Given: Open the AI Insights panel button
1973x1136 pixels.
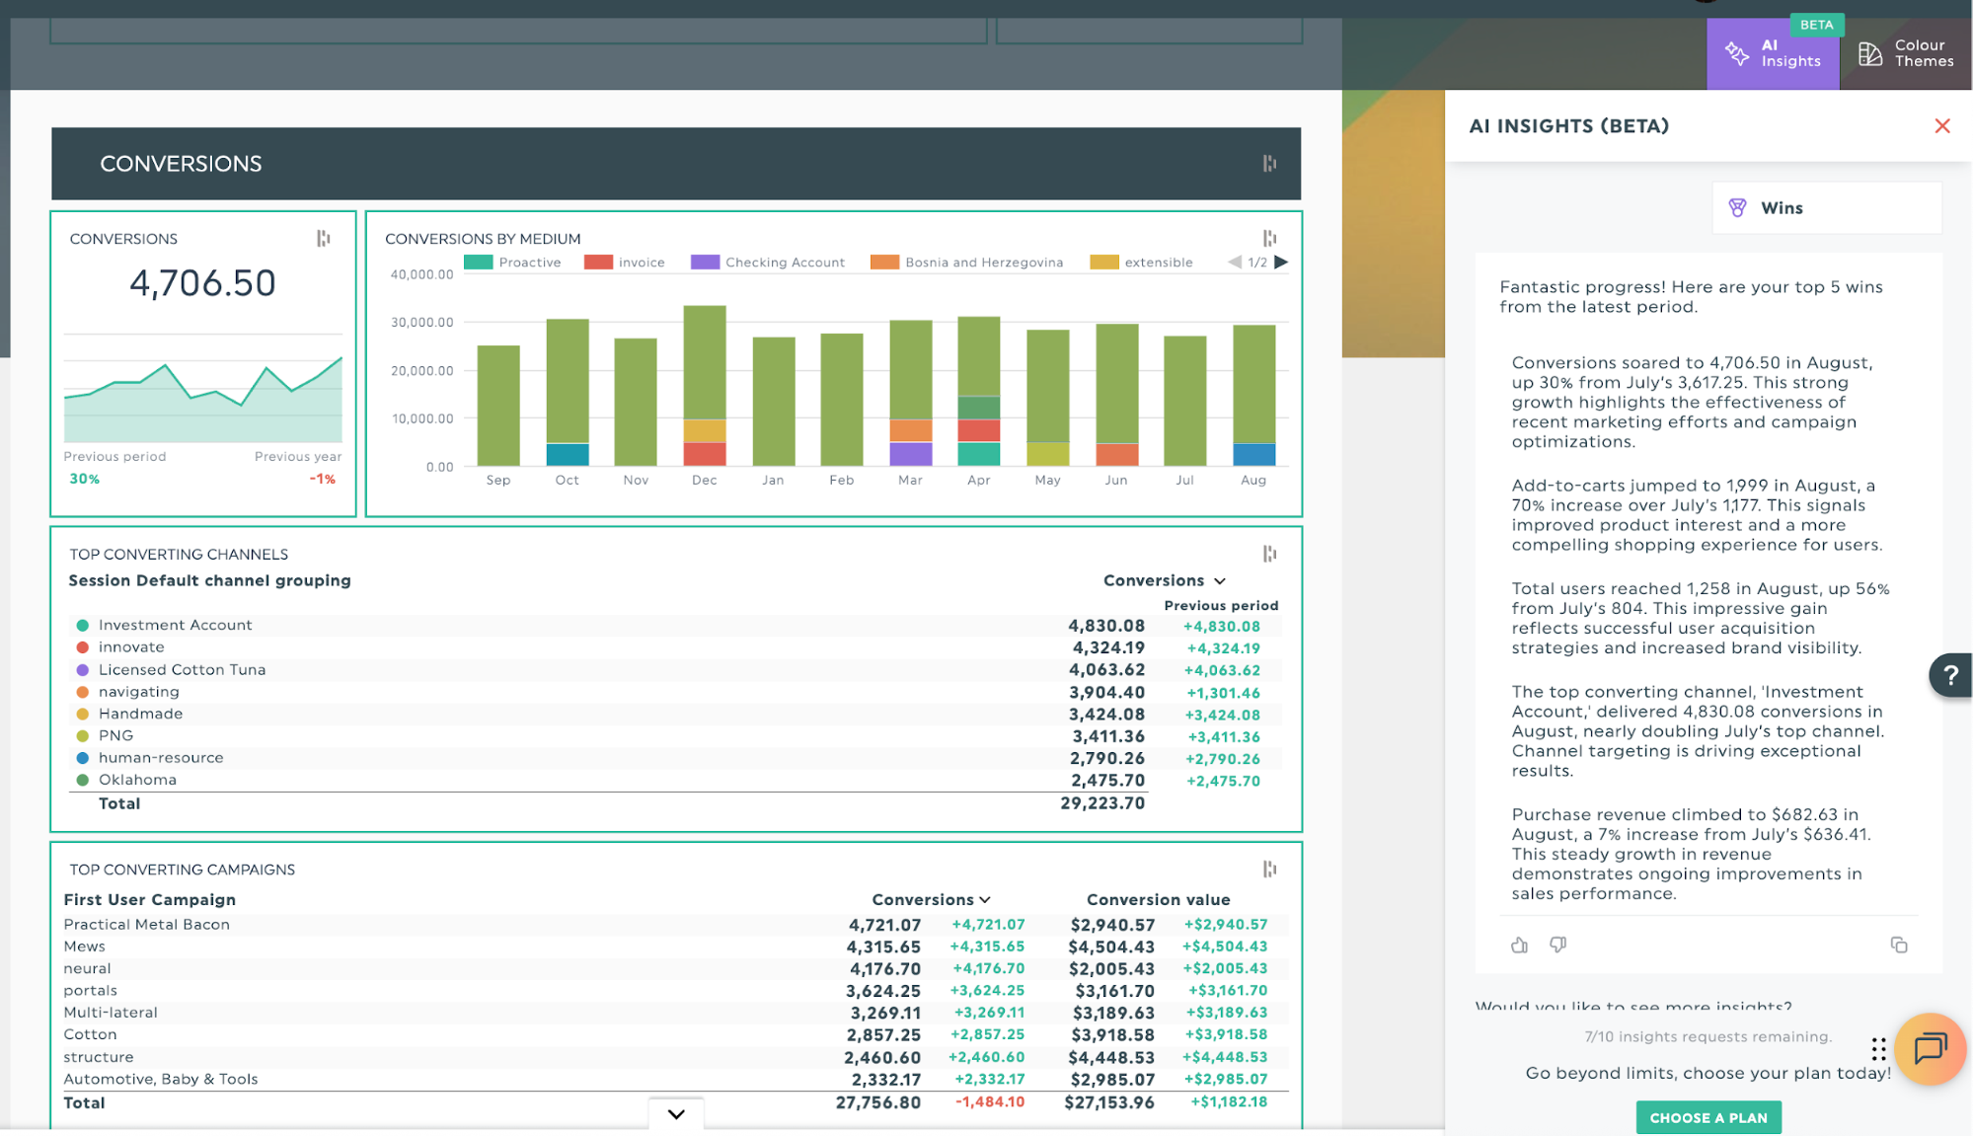Looking at the screenshot, I should click(x=1773, y=53).
